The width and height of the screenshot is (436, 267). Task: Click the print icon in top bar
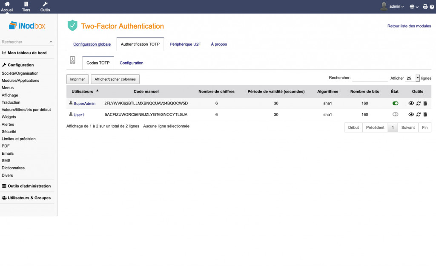tap(425, 7)
